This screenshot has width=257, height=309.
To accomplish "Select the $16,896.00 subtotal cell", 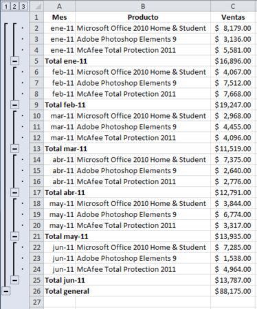I will pyautogui.click(x=233, y=61).
